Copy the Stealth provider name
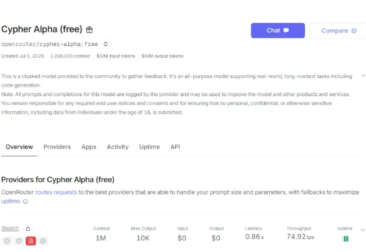366x252 pixels. pyautogui.click(x=28, y=229)
